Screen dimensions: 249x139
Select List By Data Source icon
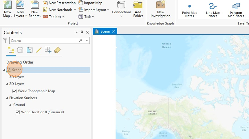coord(20,50)
